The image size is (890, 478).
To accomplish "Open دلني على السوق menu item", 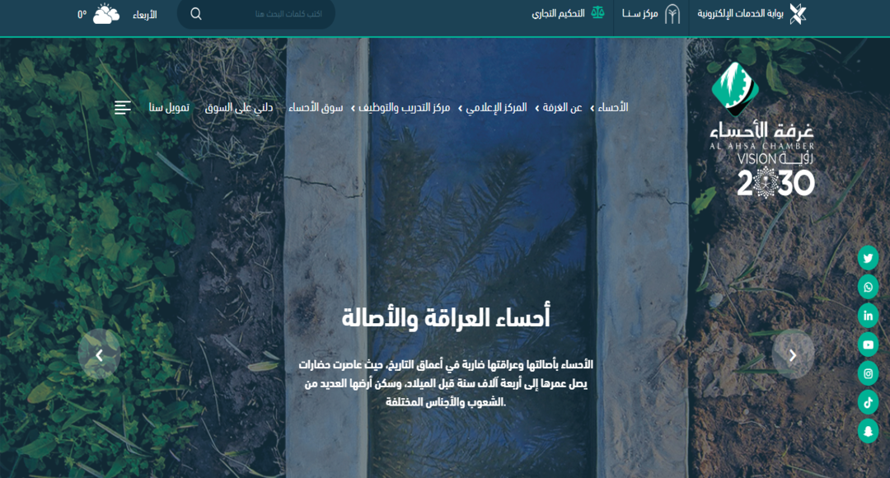I will click(x=239, y=107).
